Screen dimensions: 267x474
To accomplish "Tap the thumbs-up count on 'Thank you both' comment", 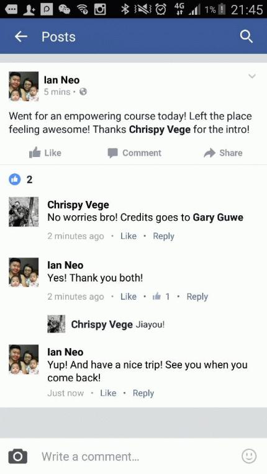I will click(161, 297).
